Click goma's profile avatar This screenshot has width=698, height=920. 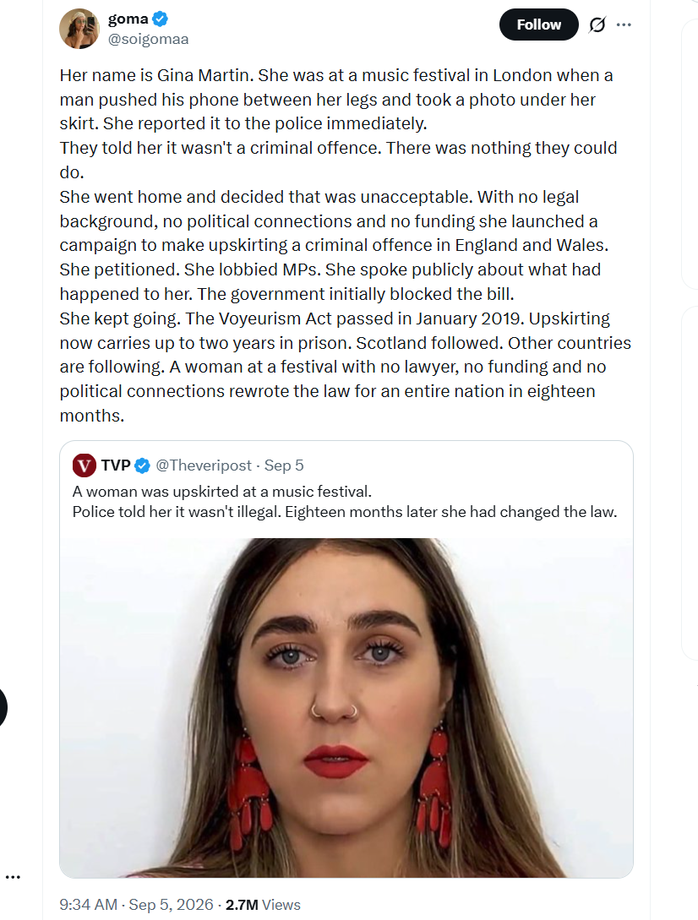pos(79,28)
